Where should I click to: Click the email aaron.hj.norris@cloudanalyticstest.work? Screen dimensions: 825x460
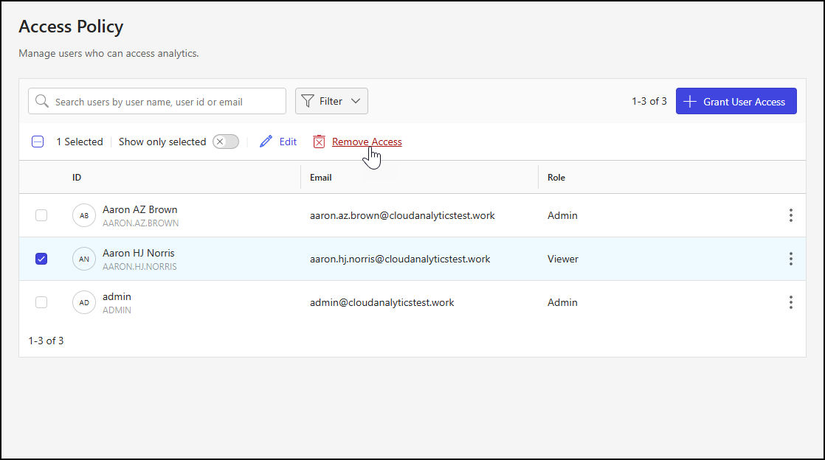[x=400, y=259]
